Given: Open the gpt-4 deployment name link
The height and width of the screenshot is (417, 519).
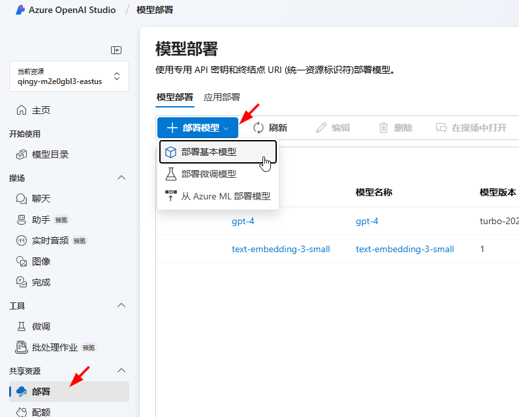Looking at the screenshot, I should [243, 221].
